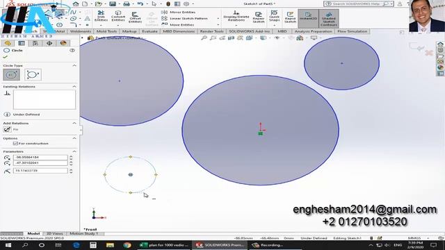Click the Home icon in the top toolbar
Screen dimensions: 445x250
(76, 3)
